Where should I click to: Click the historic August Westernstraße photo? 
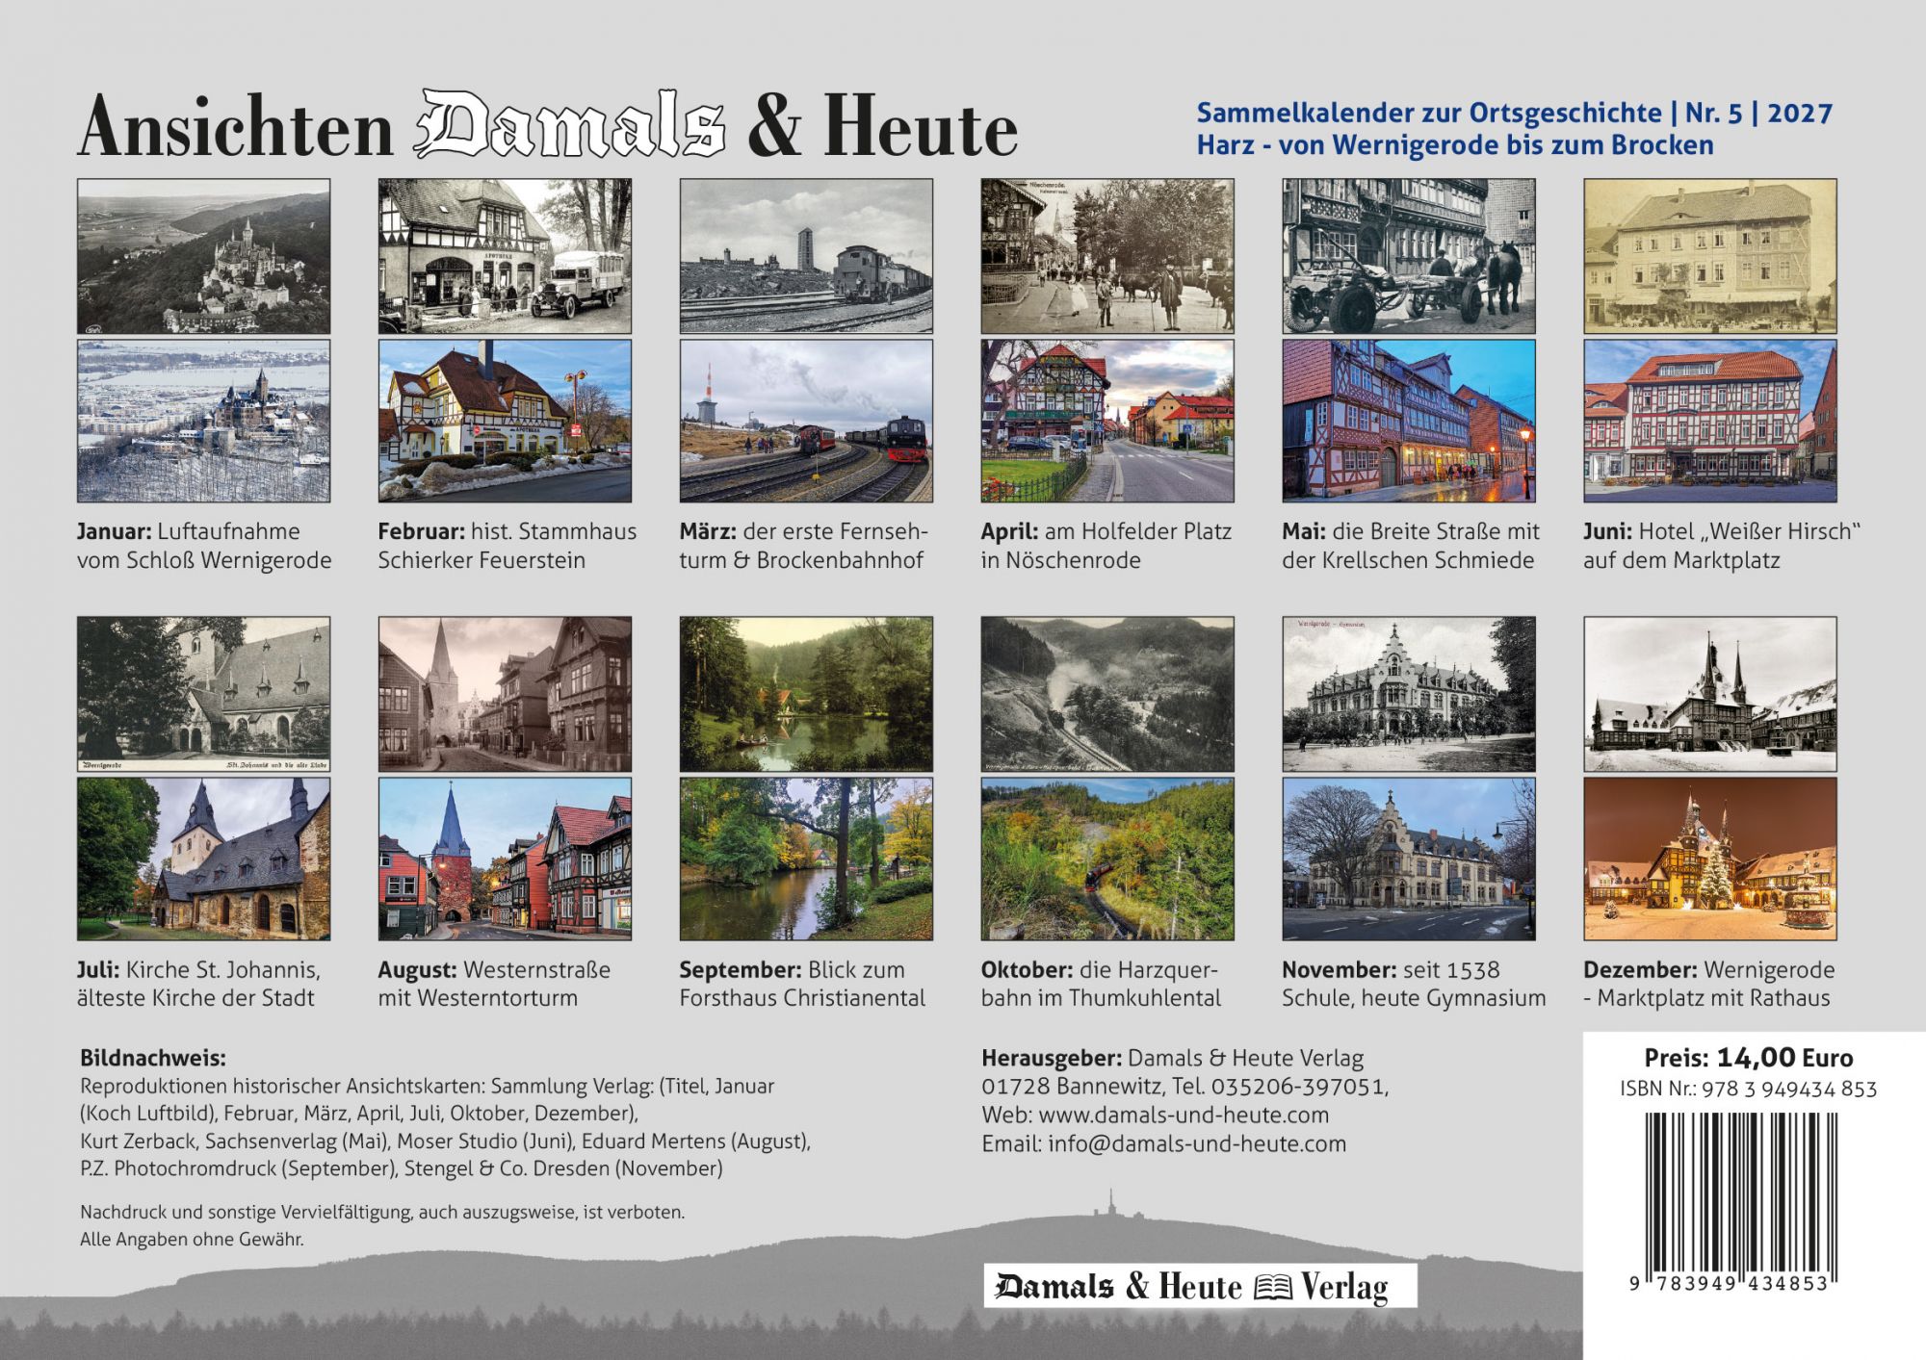pyautogui.click(x=505, y=694)
